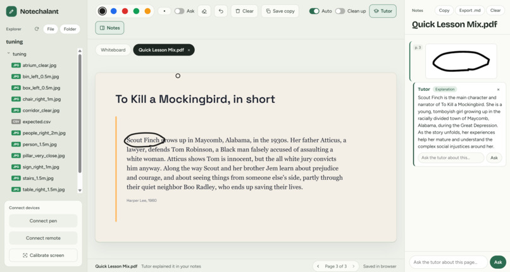
Task: Focus the tutor card question field
Action: 451,158
